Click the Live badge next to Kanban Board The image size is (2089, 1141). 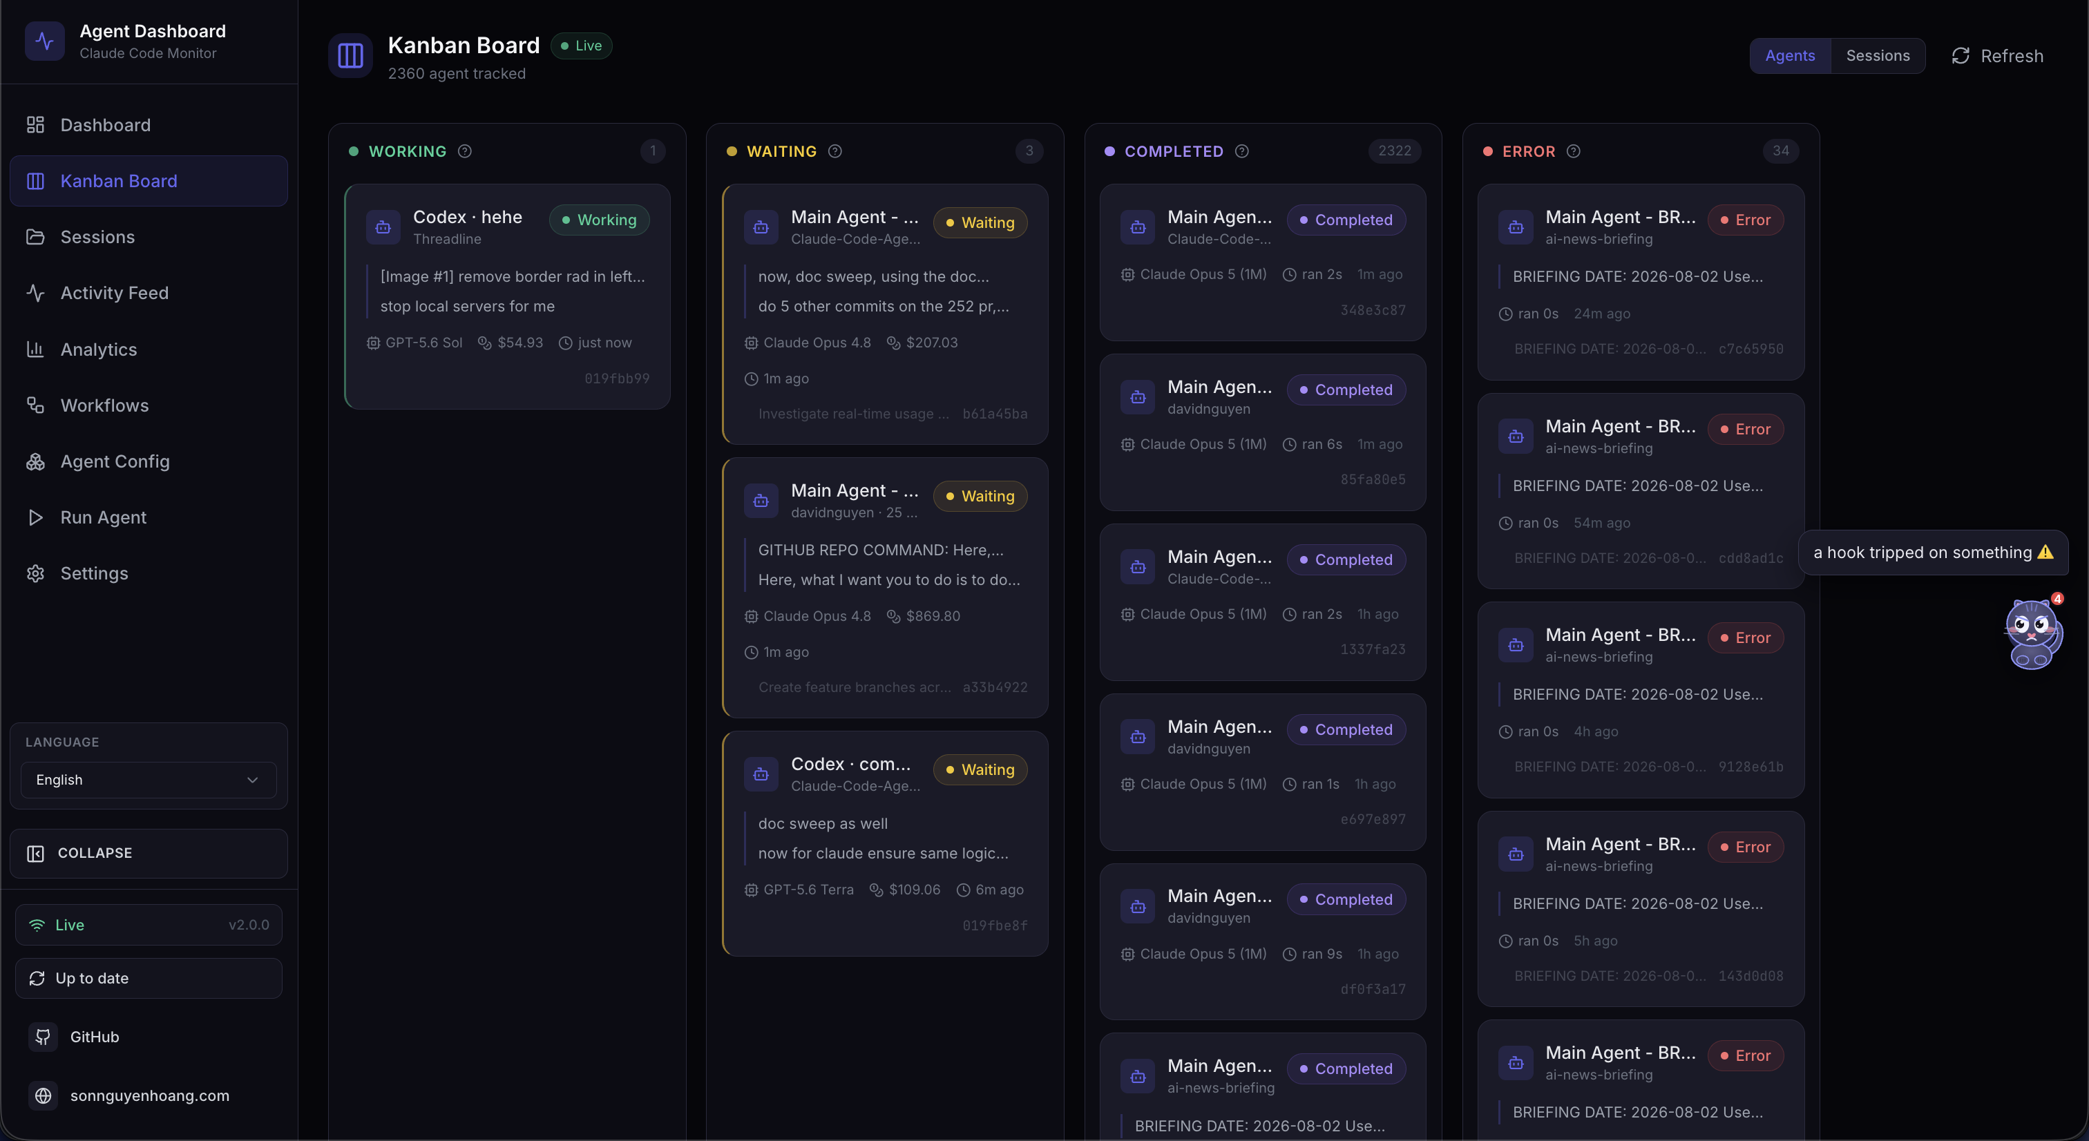point(582,46)
